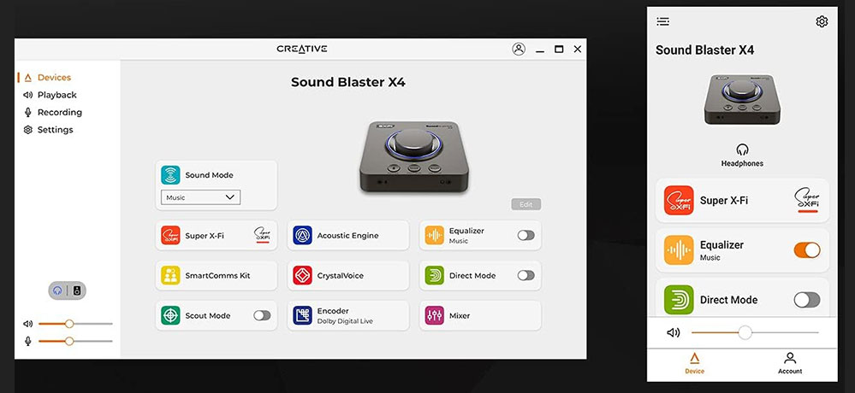Viewport: 855px width, 393px height.
Task: Select the Encoder Dolby Digital Live icon
Action: (302, 315)
